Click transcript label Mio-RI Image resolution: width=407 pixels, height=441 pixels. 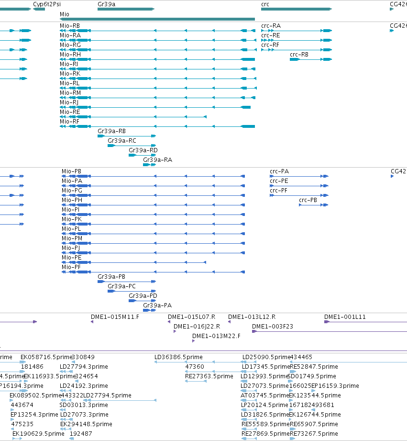tap(69, 64)
